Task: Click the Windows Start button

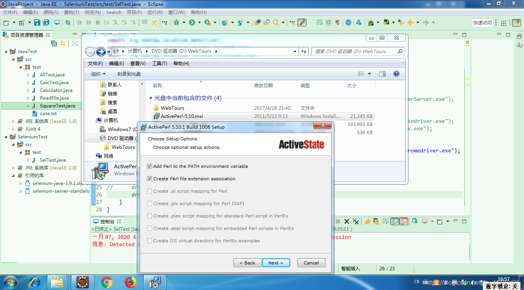Action: tap(10, 282)
